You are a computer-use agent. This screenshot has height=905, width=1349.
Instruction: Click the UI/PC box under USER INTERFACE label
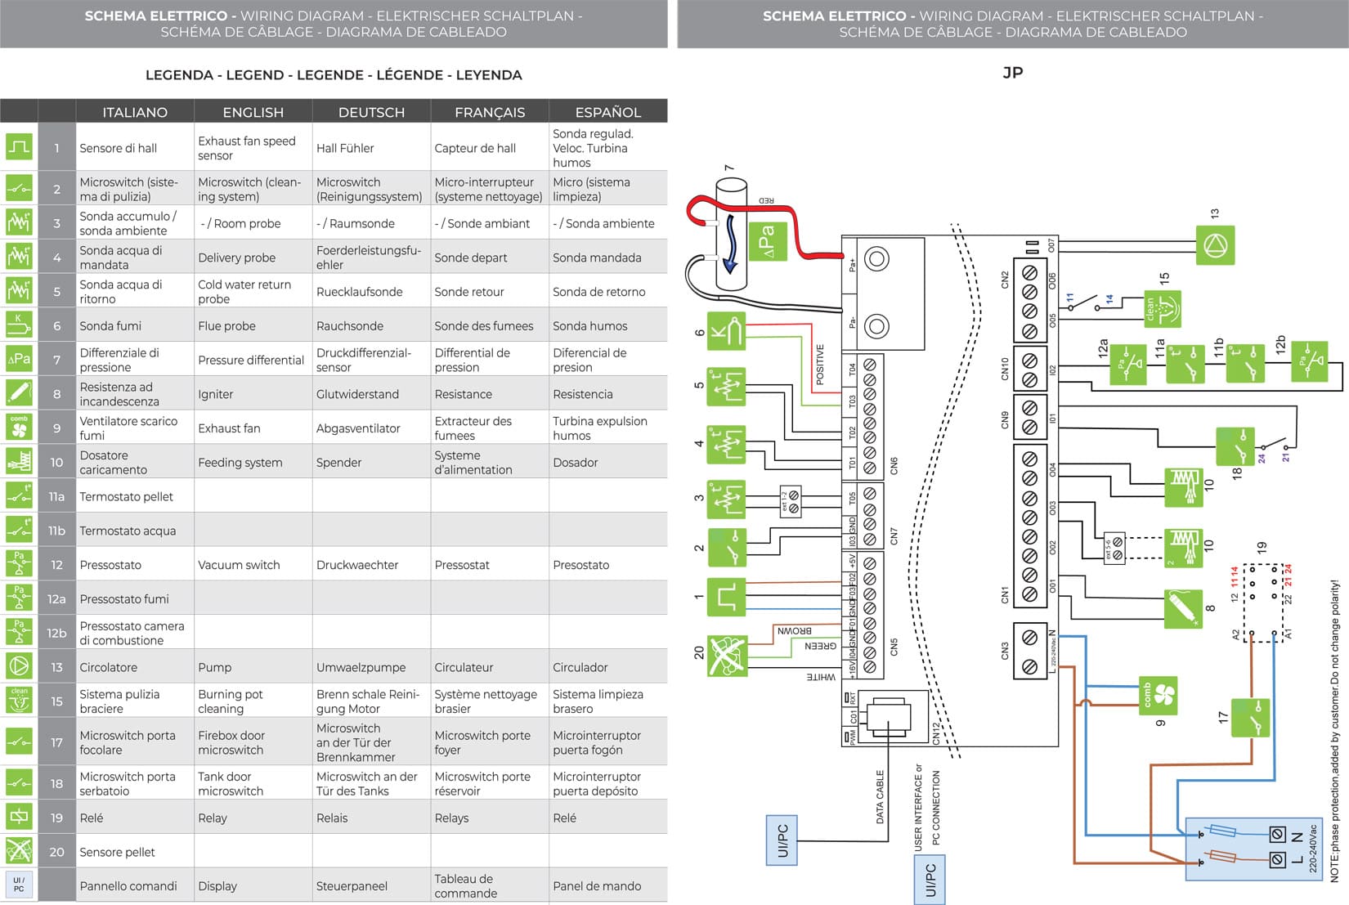pos(930,880)
